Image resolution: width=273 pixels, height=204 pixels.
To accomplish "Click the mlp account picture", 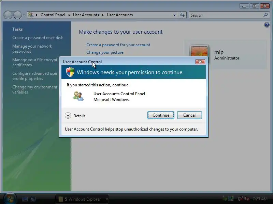I will click(199, 51).
